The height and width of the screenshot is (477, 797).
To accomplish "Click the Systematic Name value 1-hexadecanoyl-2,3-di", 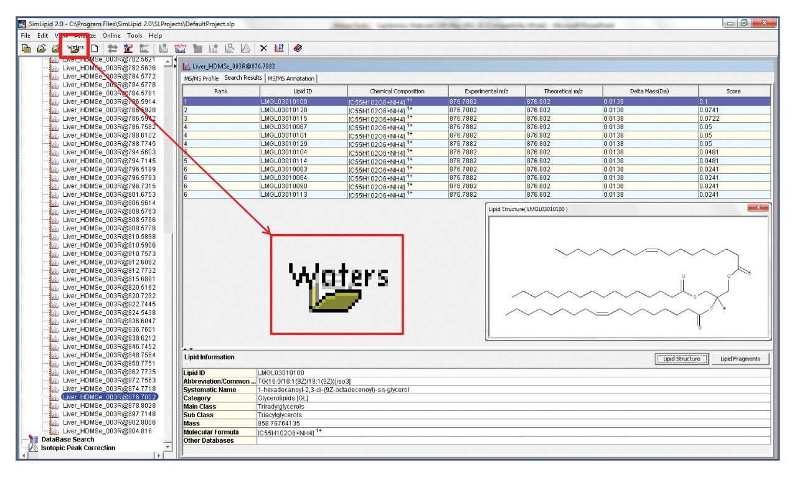I will tap(513, 390).
